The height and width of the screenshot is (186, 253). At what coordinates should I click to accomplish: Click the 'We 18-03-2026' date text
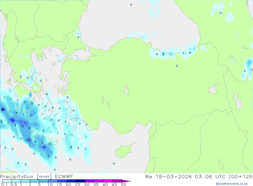(168, 176)
